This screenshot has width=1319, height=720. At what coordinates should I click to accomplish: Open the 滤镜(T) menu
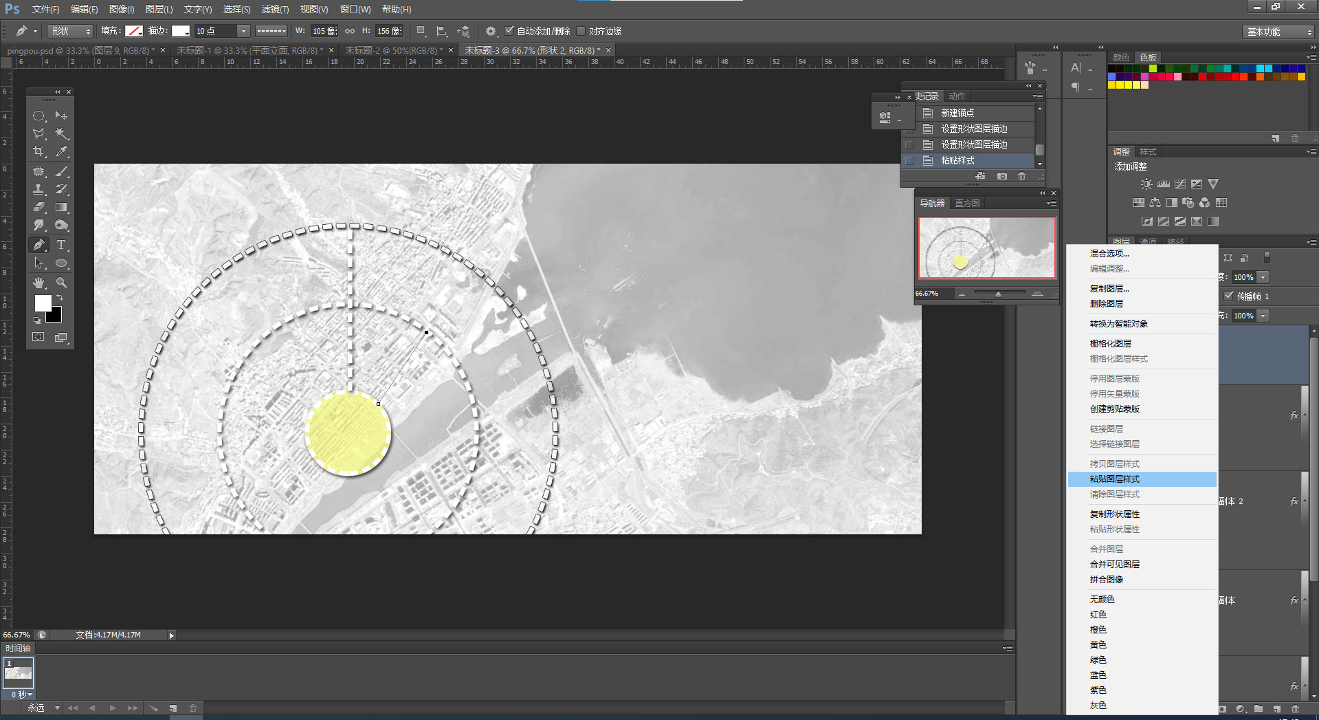pyautogui.click(x=275, y=9)
